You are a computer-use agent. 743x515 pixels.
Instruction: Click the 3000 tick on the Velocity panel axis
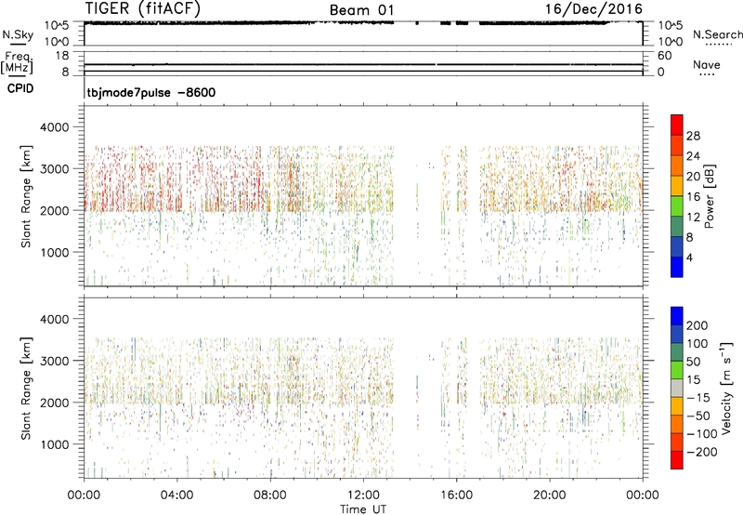[54, 361]
